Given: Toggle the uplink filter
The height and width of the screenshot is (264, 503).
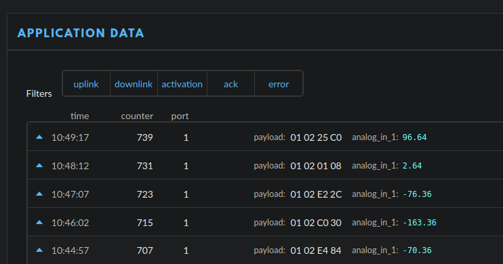Looking at the screenshot, I should click(86, 84).
